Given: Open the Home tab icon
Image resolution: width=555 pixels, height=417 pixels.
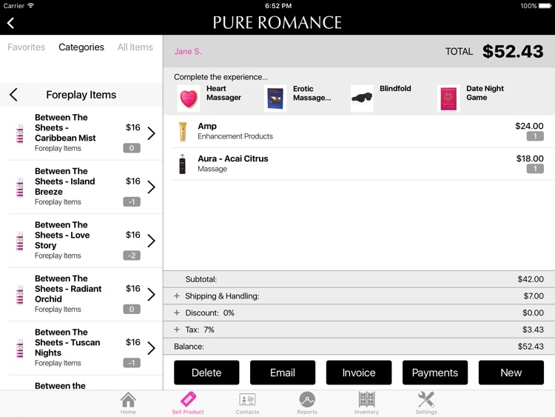Looking at the screenshot, I should point(128,400).
